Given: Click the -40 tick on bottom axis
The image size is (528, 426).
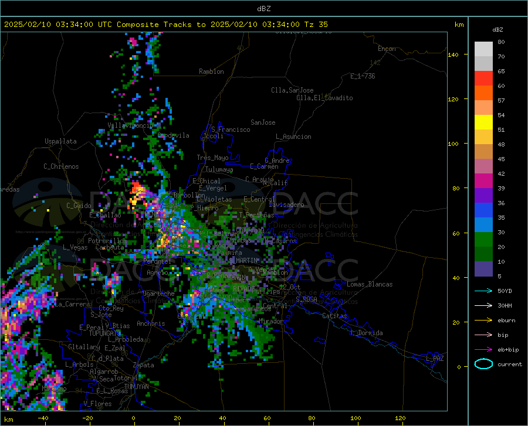Looking at the screenshot, I should (43, 418).
